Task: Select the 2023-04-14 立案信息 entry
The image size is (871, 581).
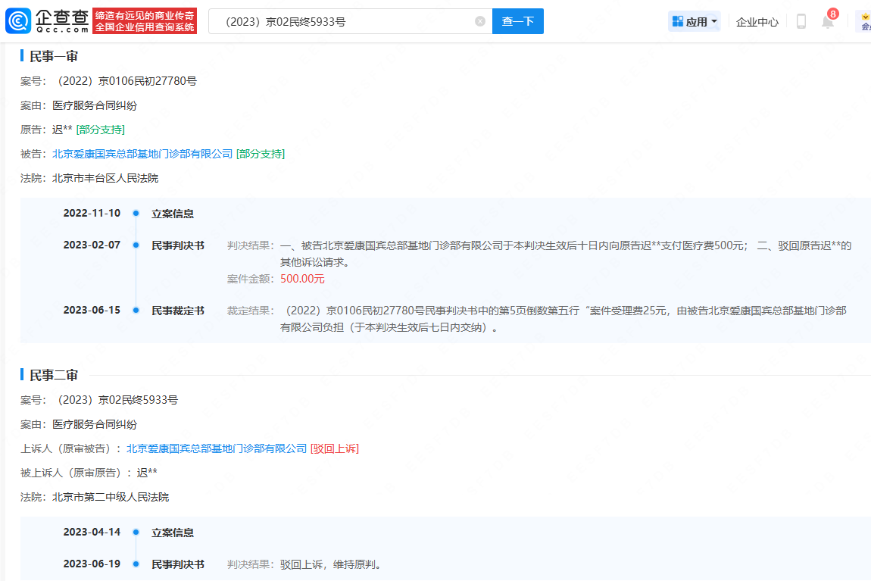Action: [x=173, y=533]
